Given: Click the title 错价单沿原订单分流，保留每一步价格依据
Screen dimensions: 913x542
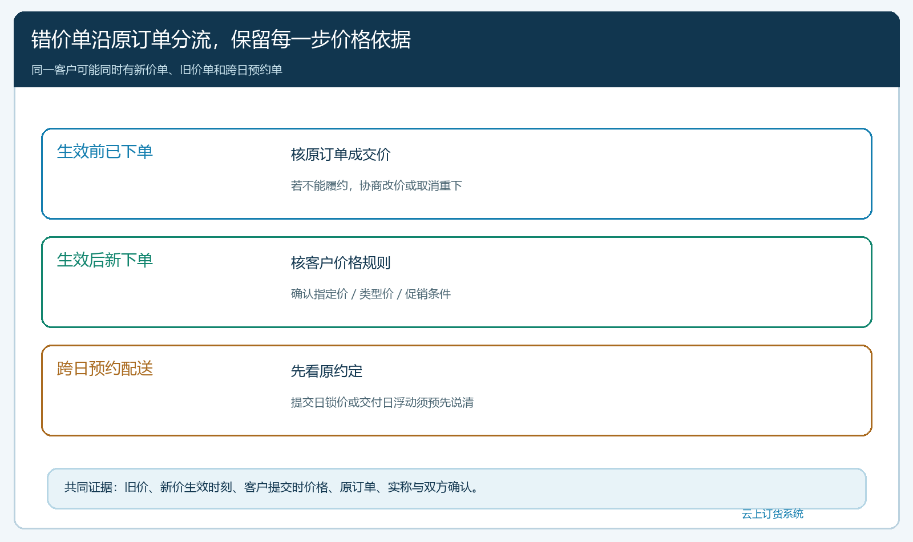Looking at the screenshot, I should pos(221,39).
